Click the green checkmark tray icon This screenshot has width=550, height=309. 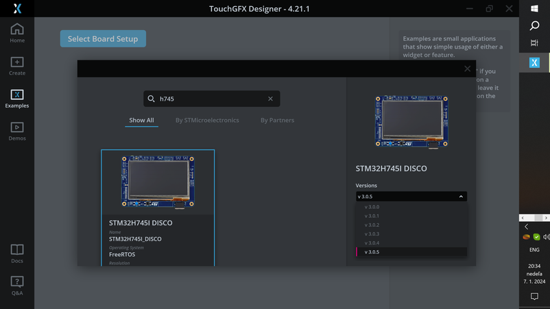tap(536, 237)
